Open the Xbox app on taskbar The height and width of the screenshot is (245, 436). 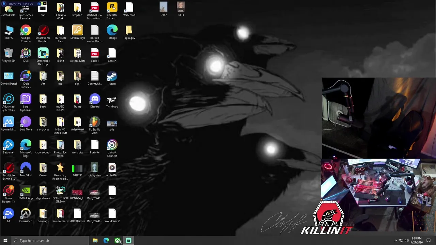118,241
